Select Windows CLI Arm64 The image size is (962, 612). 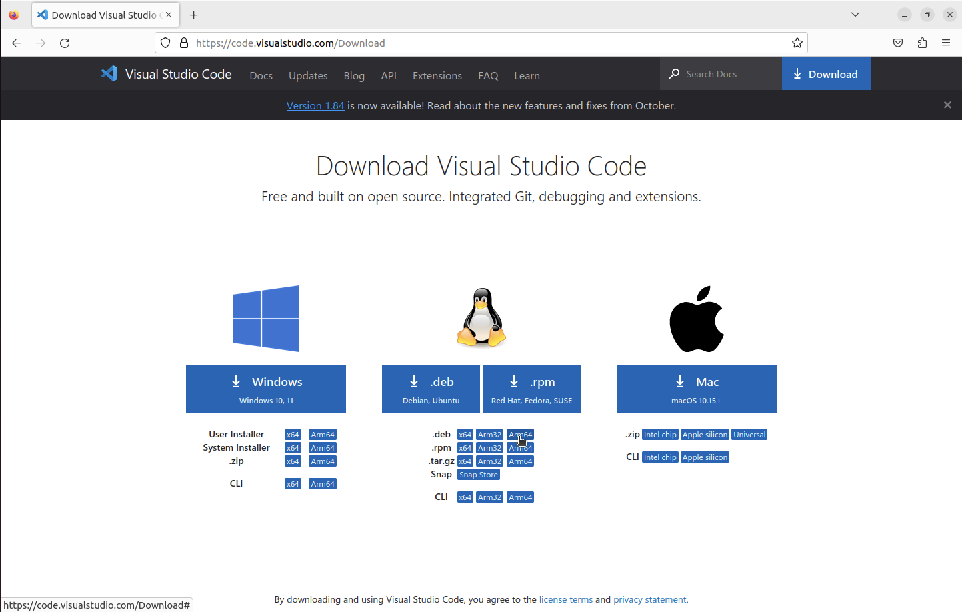(x=322, y=484)
